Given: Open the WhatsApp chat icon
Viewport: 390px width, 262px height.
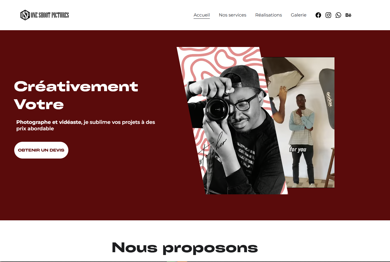Looking at the screenshot, I should point(338,15).
